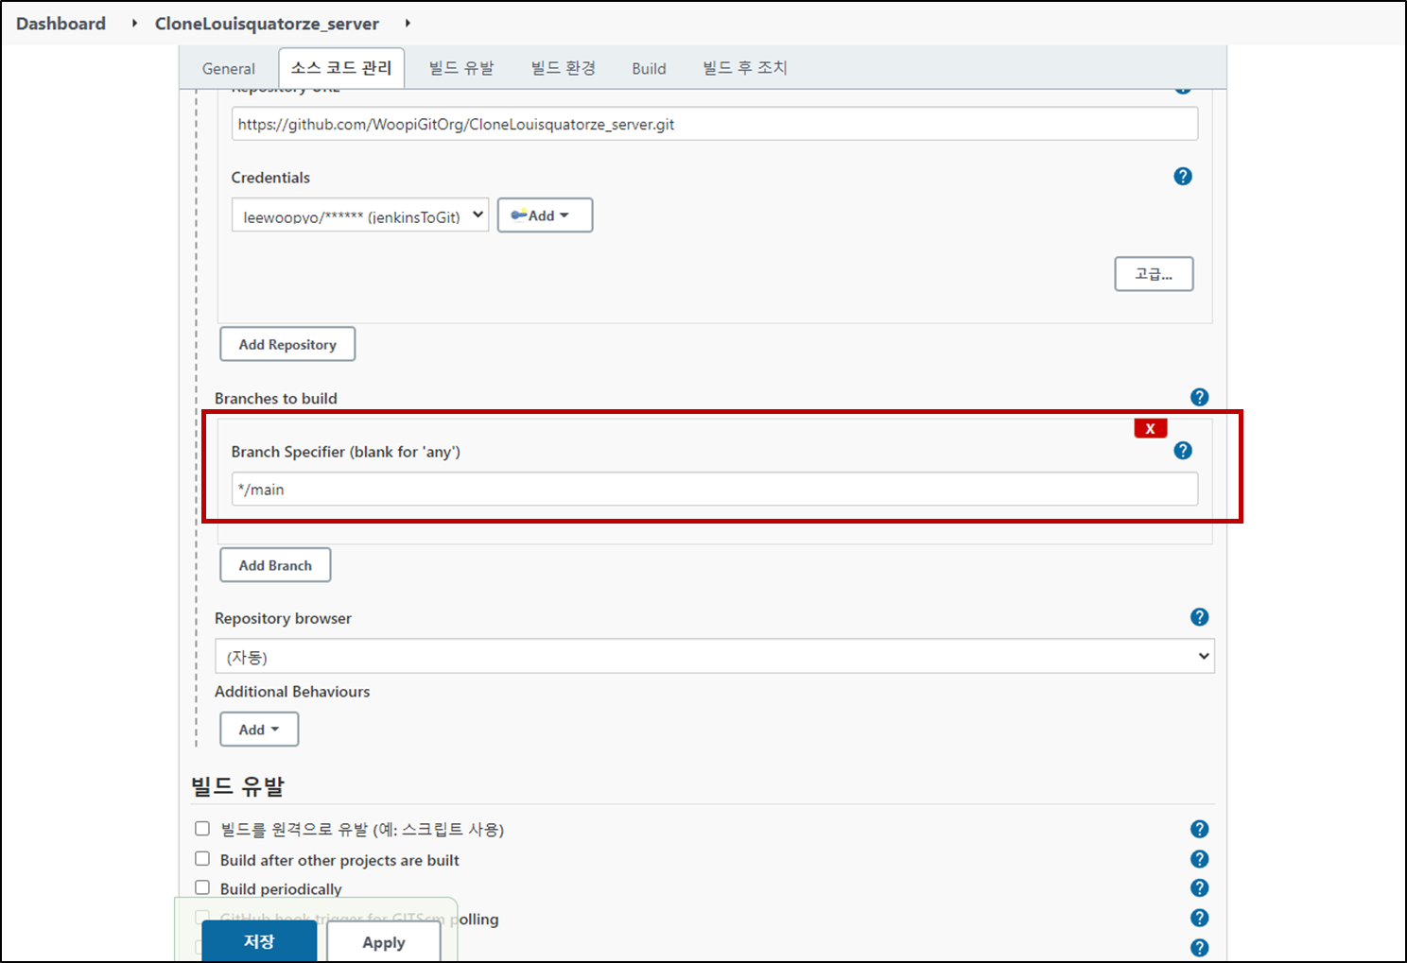Open the Repository browser dropdown
The height and width of the screenshot is (963, 1407).
point(715,656)
